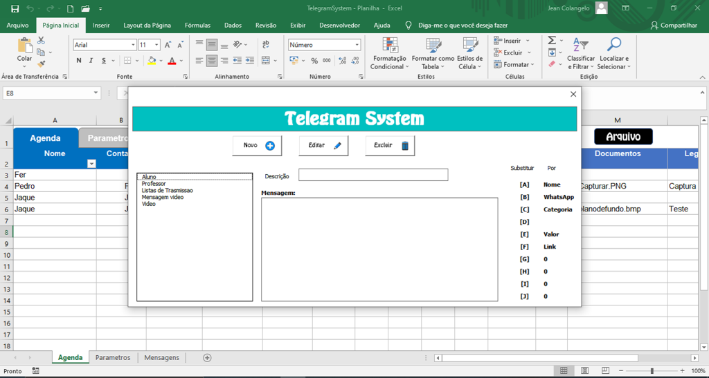Switch to Page Layout view in status bar
Viewport: 709px width, 378px height.
point(584,370)
